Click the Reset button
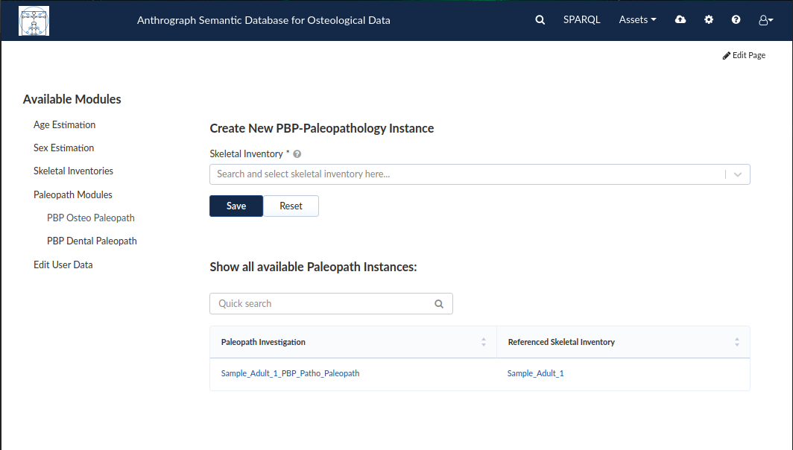 [291, 206]
